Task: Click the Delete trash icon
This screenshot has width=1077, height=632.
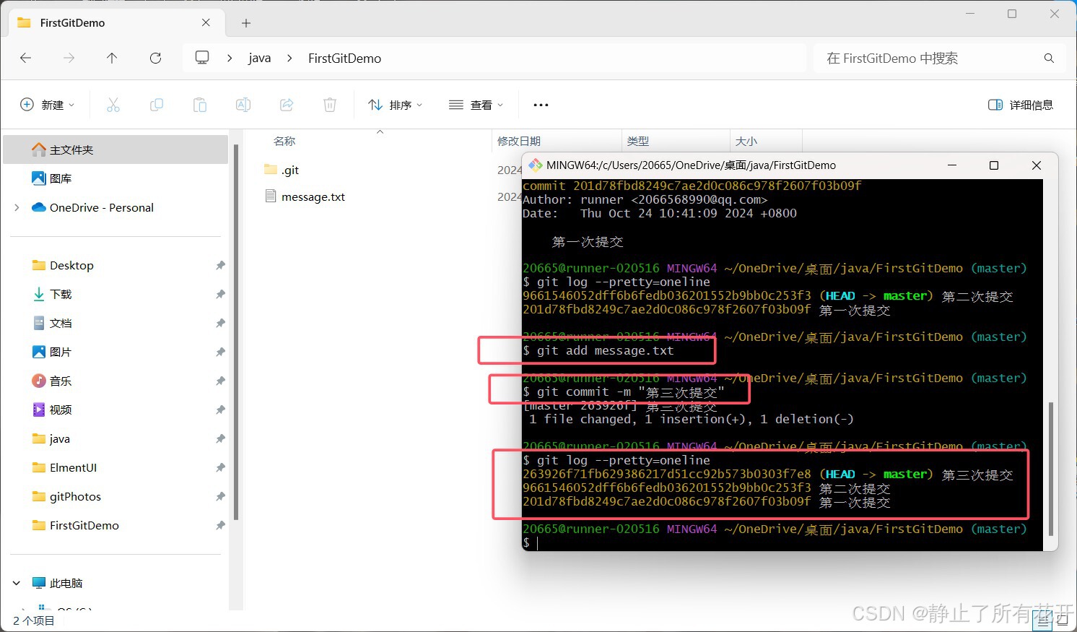Action: [x=330, y=105]
